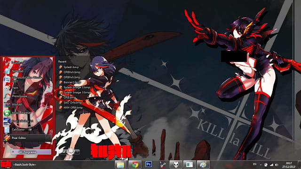This screenshot has width=301, height=169.
Task: Open Notepad from the Start menu
Action: 27,71
